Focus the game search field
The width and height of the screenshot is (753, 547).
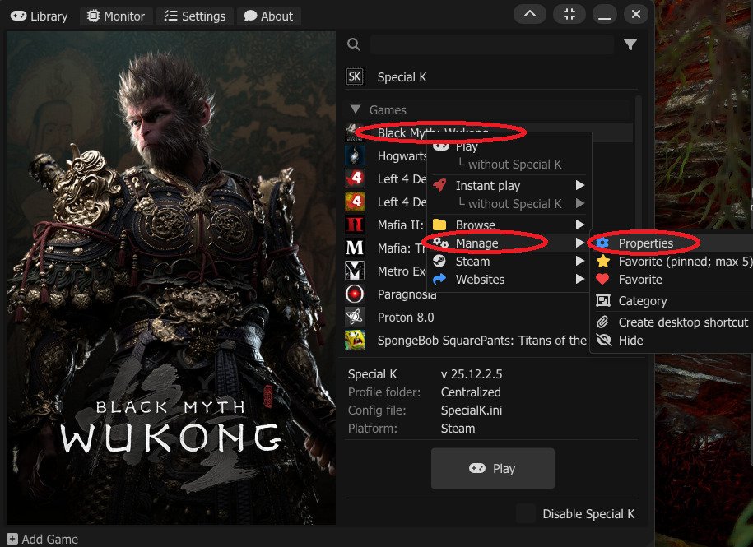click(x=492, y=44)
